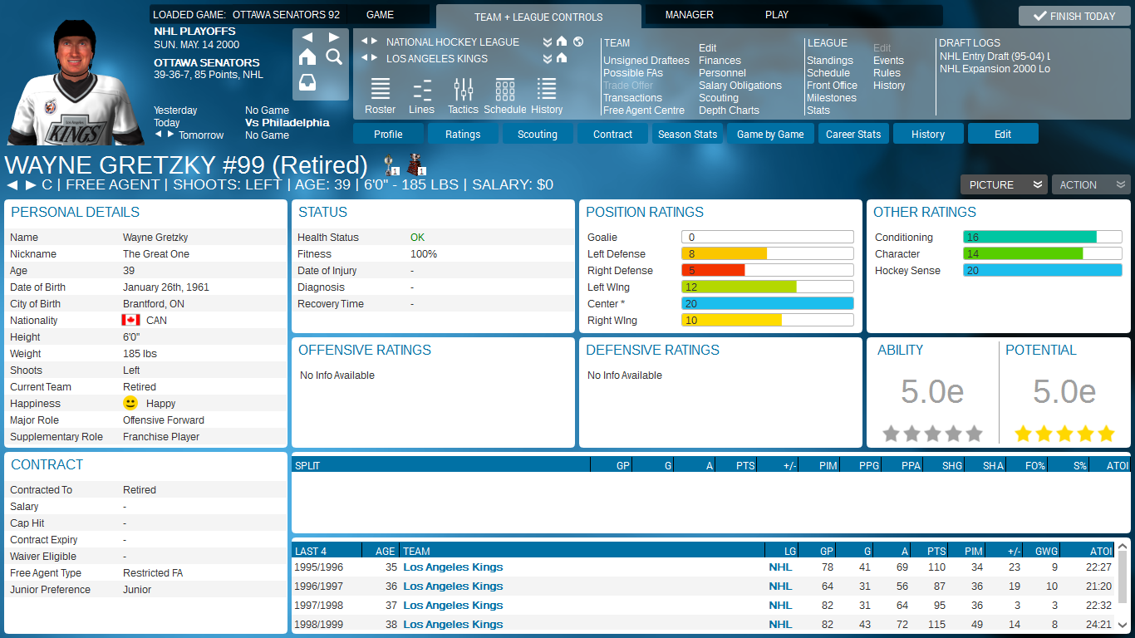Open the MANAGER menu
Image resolution: width=1135 pixels, height=638 pixels.
[x=689, y=15]
